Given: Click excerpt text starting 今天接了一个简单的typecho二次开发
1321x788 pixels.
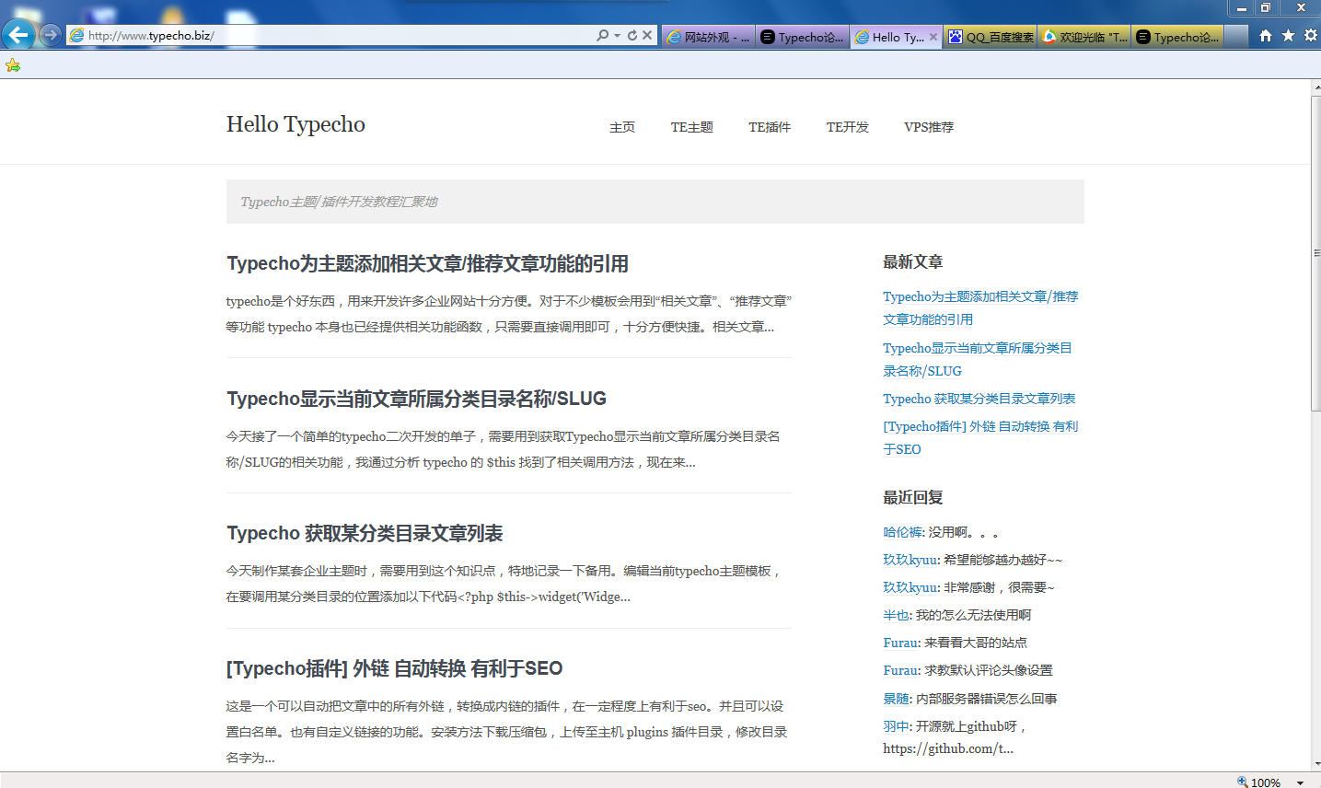Looking at the screenshot, I should pyautogui.click(x=504, y=449).
